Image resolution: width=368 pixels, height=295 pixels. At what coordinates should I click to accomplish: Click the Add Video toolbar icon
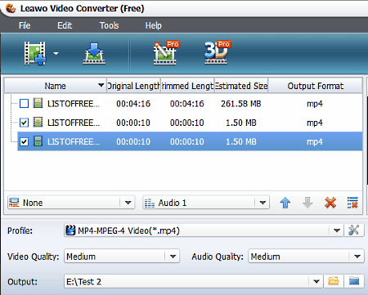click(x=35, y=53)
